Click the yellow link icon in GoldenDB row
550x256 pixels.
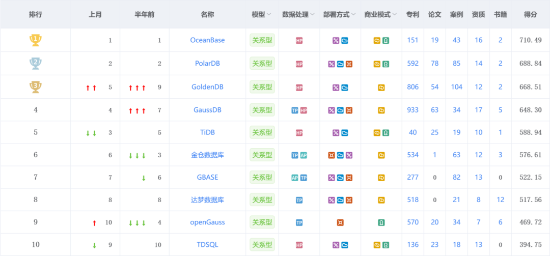(381, 88)
